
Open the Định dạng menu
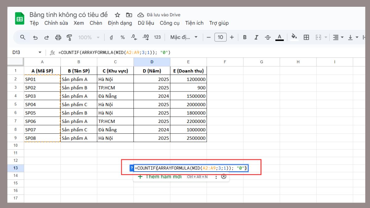pyautogui.click(x=120, y=23)
